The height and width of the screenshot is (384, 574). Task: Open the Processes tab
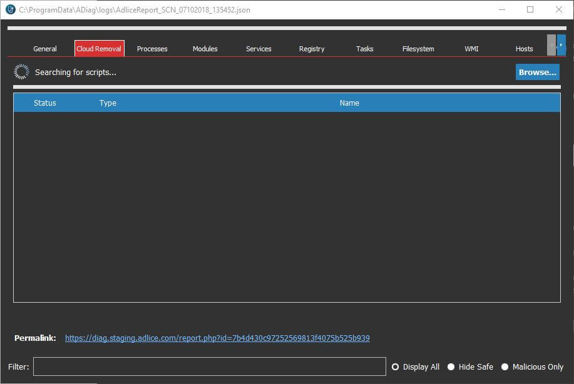pos(152,49)
